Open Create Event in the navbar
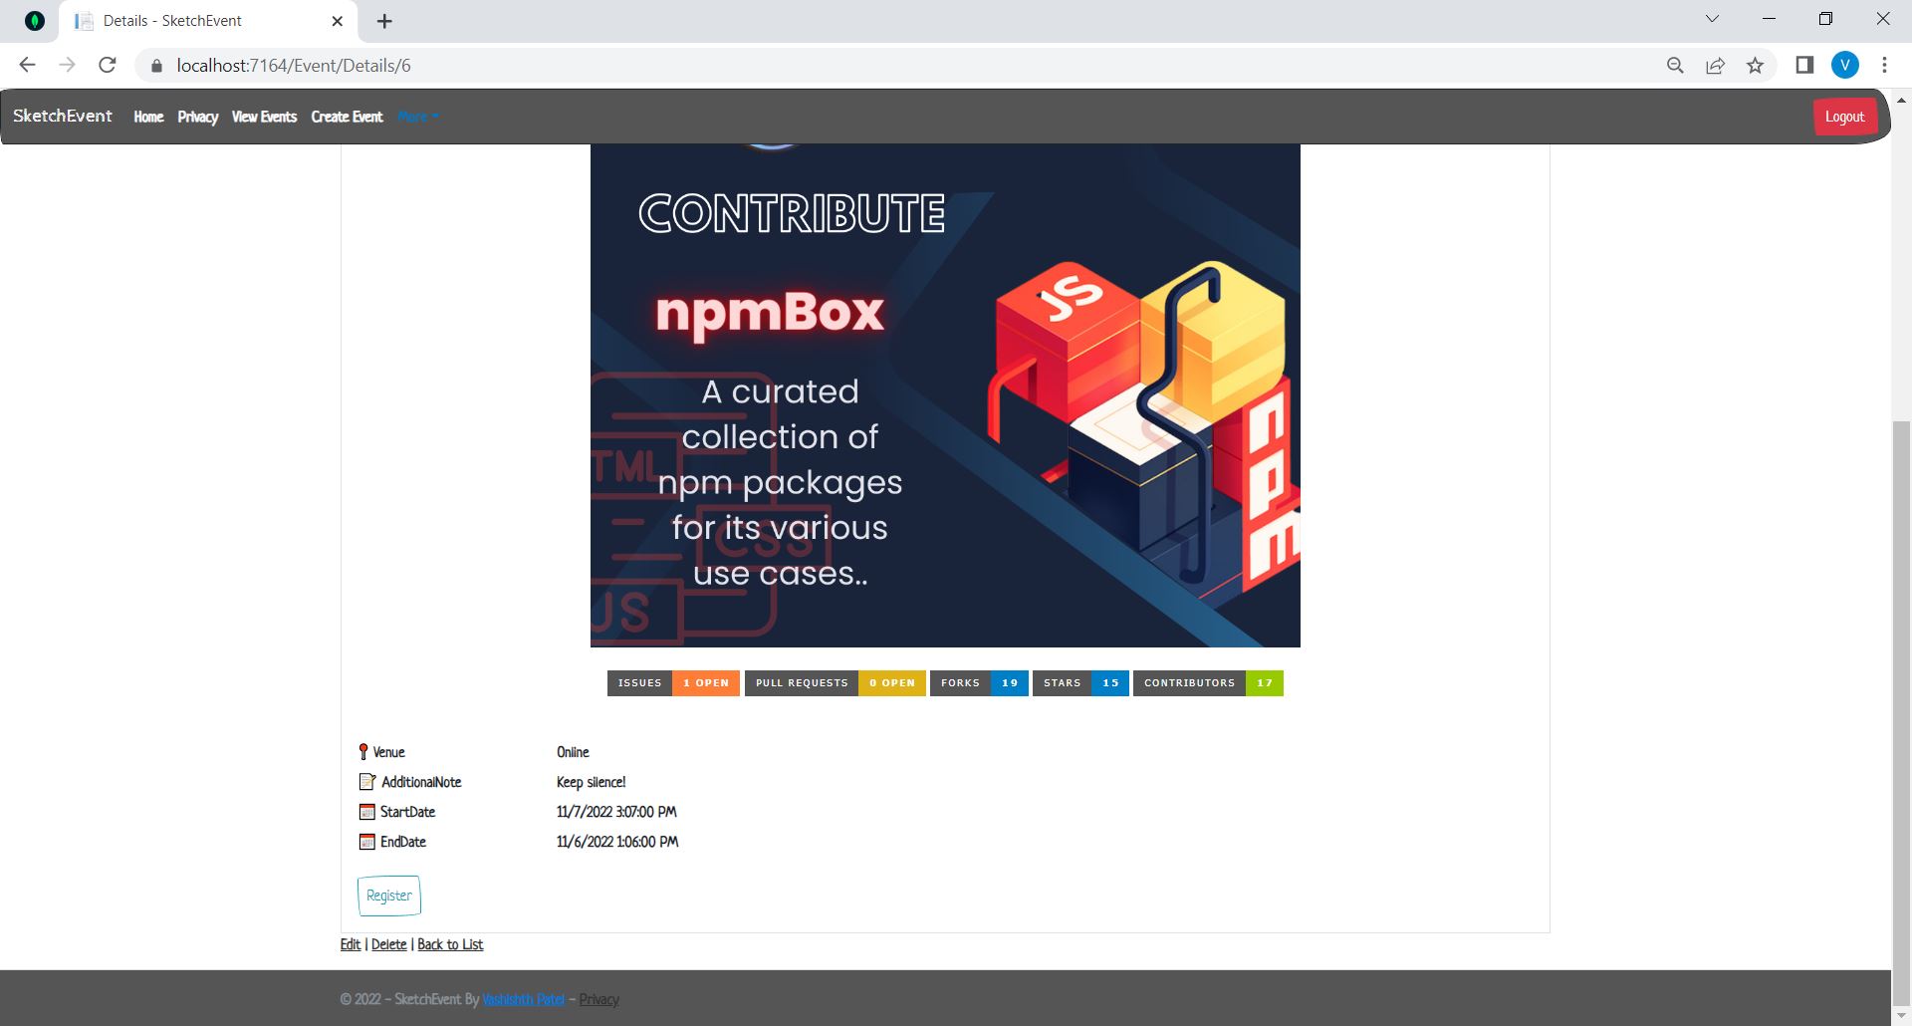1912x1026 pixels. 347,117
